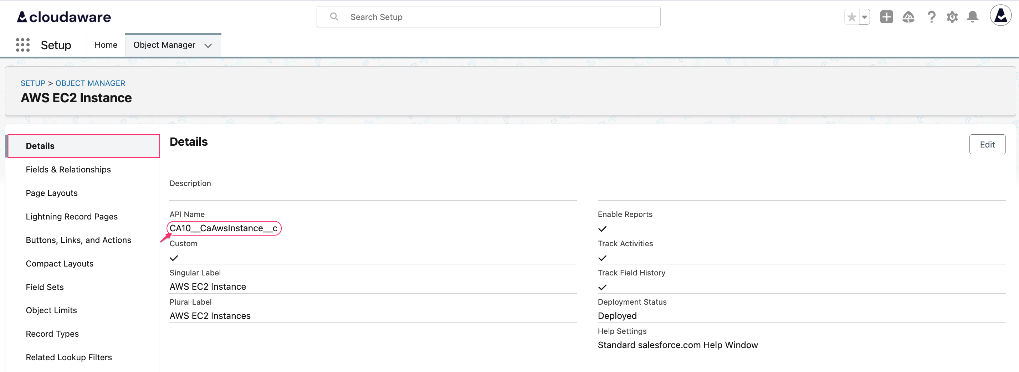
Task: Select Fields & Relationships in the sidebar
Action: tap(68, 169)
